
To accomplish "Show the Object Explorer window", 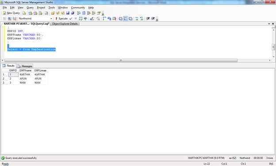I will coord(89,13).
